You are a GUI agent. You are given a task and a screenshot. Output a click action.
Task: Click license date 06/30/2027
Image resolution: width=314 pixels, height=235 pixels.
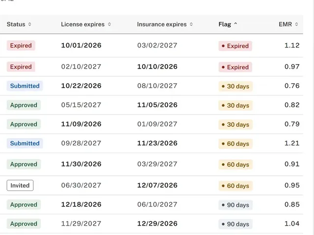coord(81,185)
